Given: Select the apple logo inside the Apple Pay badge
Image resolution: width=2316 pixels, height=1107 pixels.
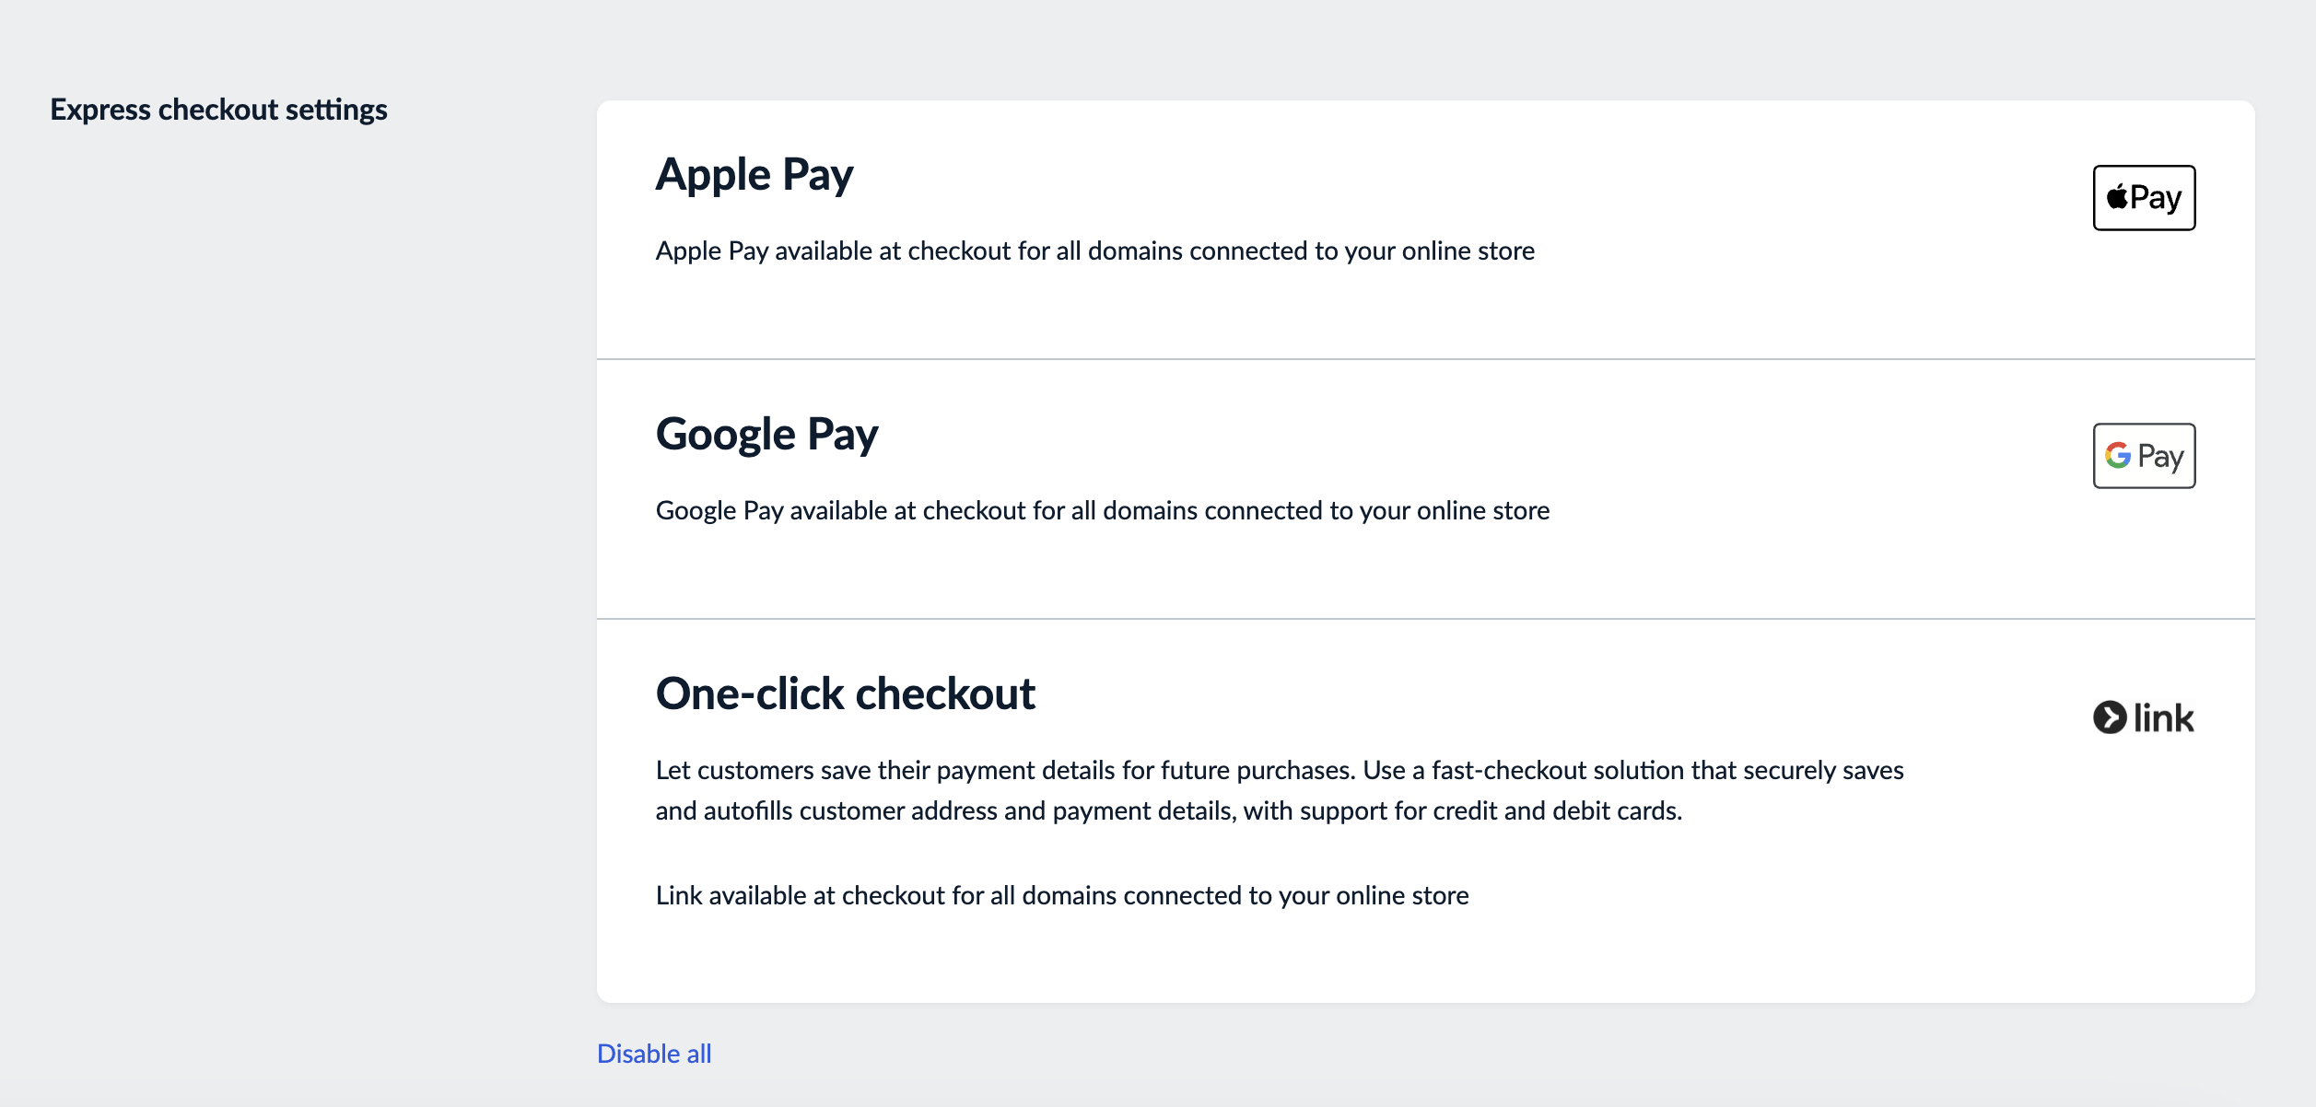Looking at the screenshot, I should pyautogui.click(x=2116, y=196).
